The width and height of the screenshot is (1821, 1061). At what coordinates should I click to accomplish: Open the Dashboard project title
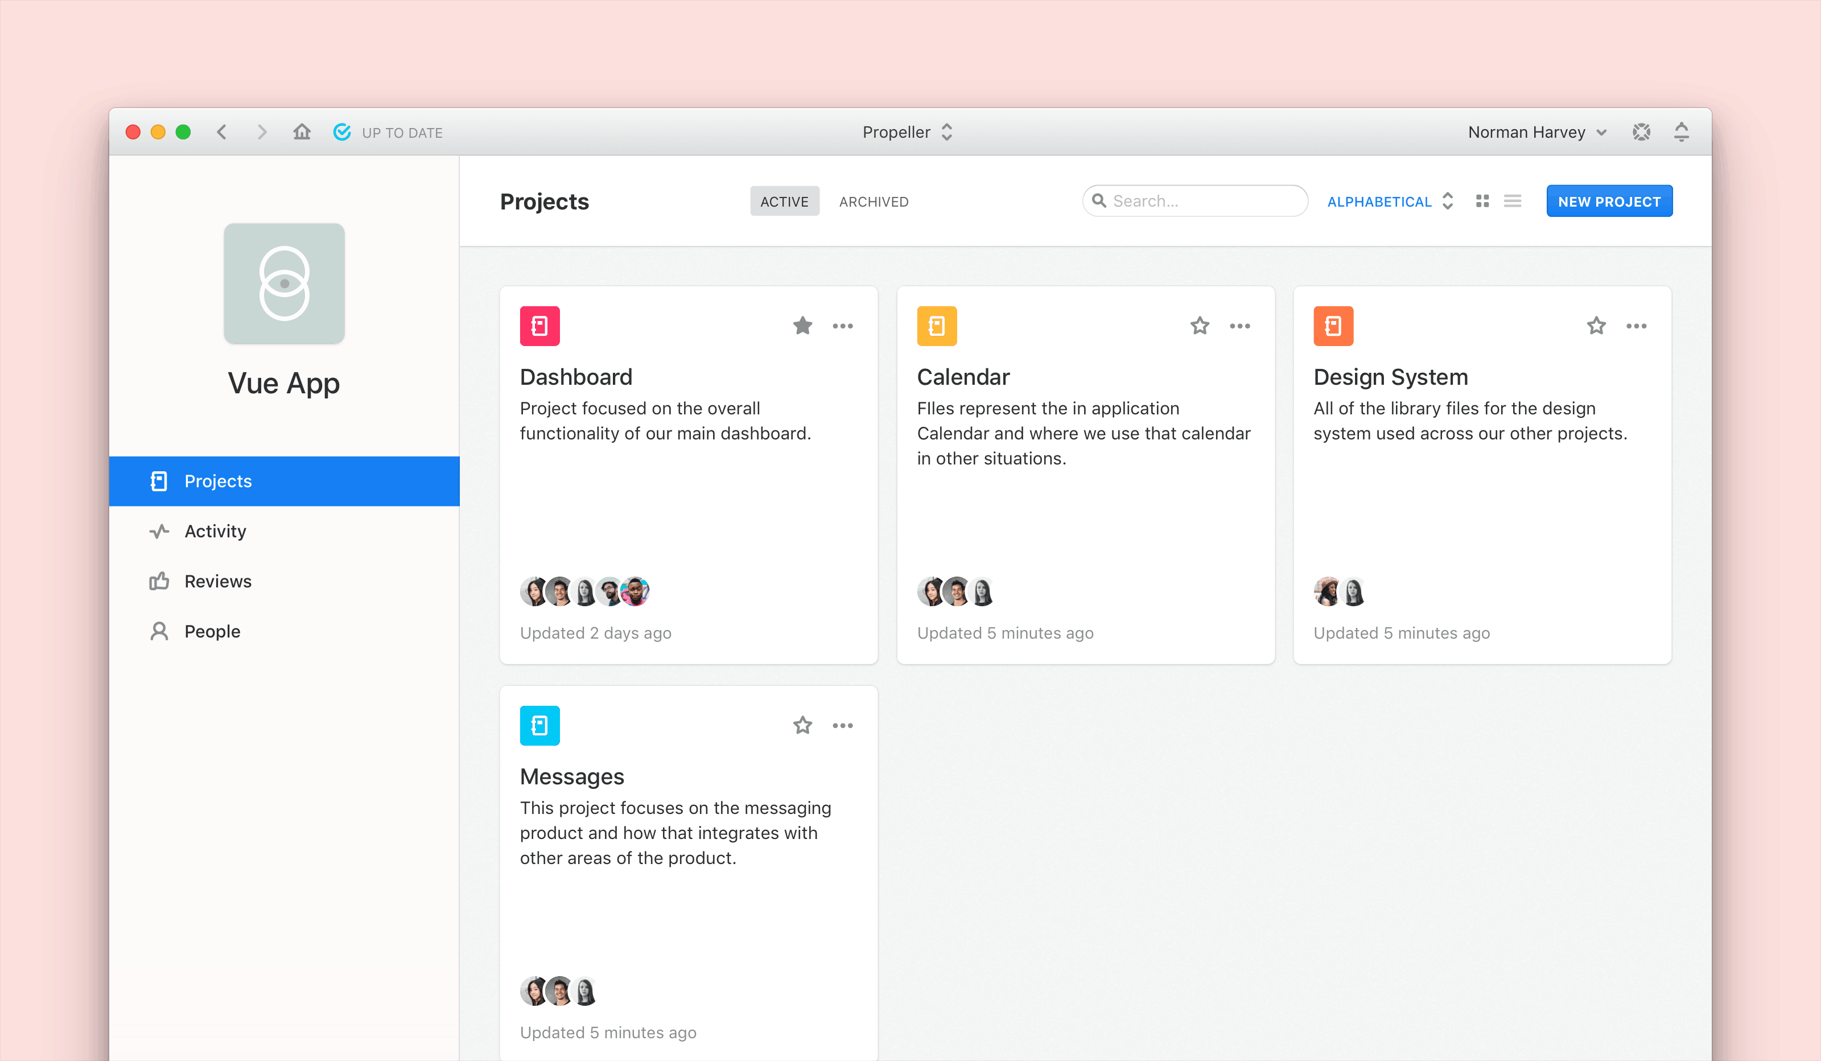[576, 377]
